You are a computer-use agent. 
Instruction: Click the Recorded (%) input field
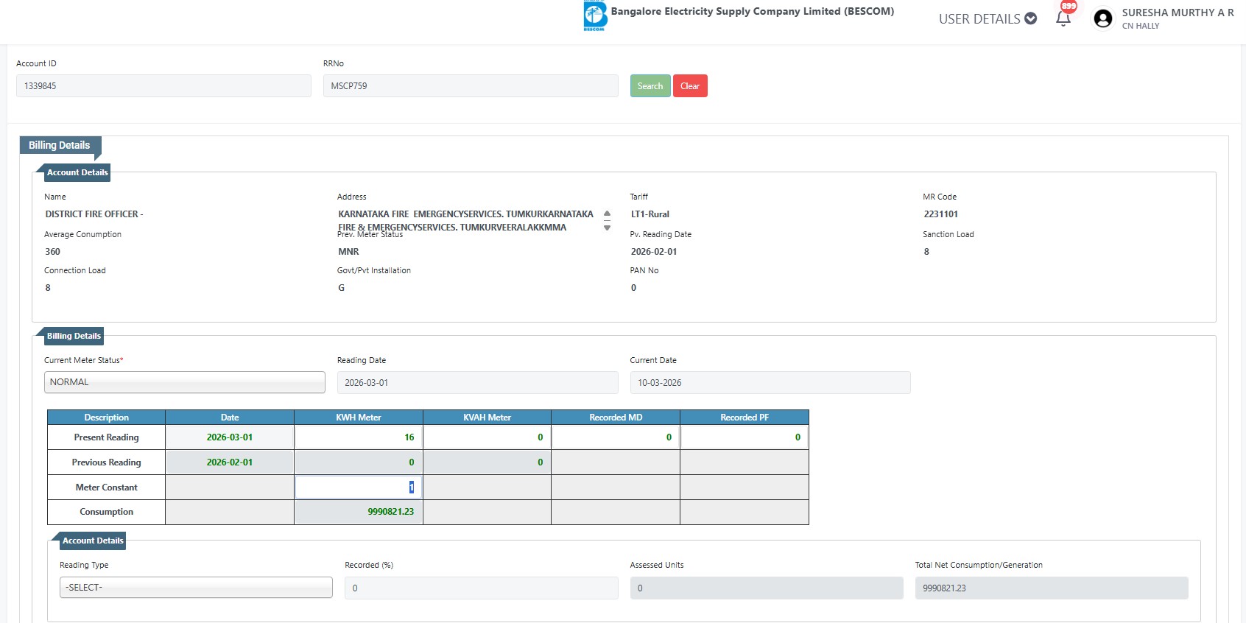481,588
